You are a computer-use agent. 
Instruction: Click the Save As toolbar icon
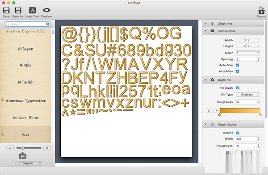pyautogui.click(x=18, y=10)
